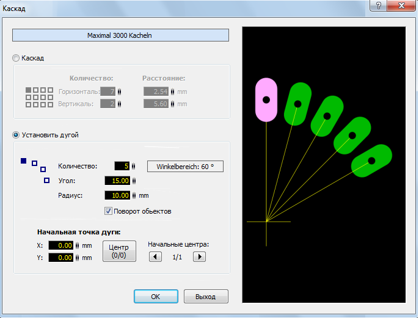Click the X start point field
The image size is (419, 318).
pos(60,245)
